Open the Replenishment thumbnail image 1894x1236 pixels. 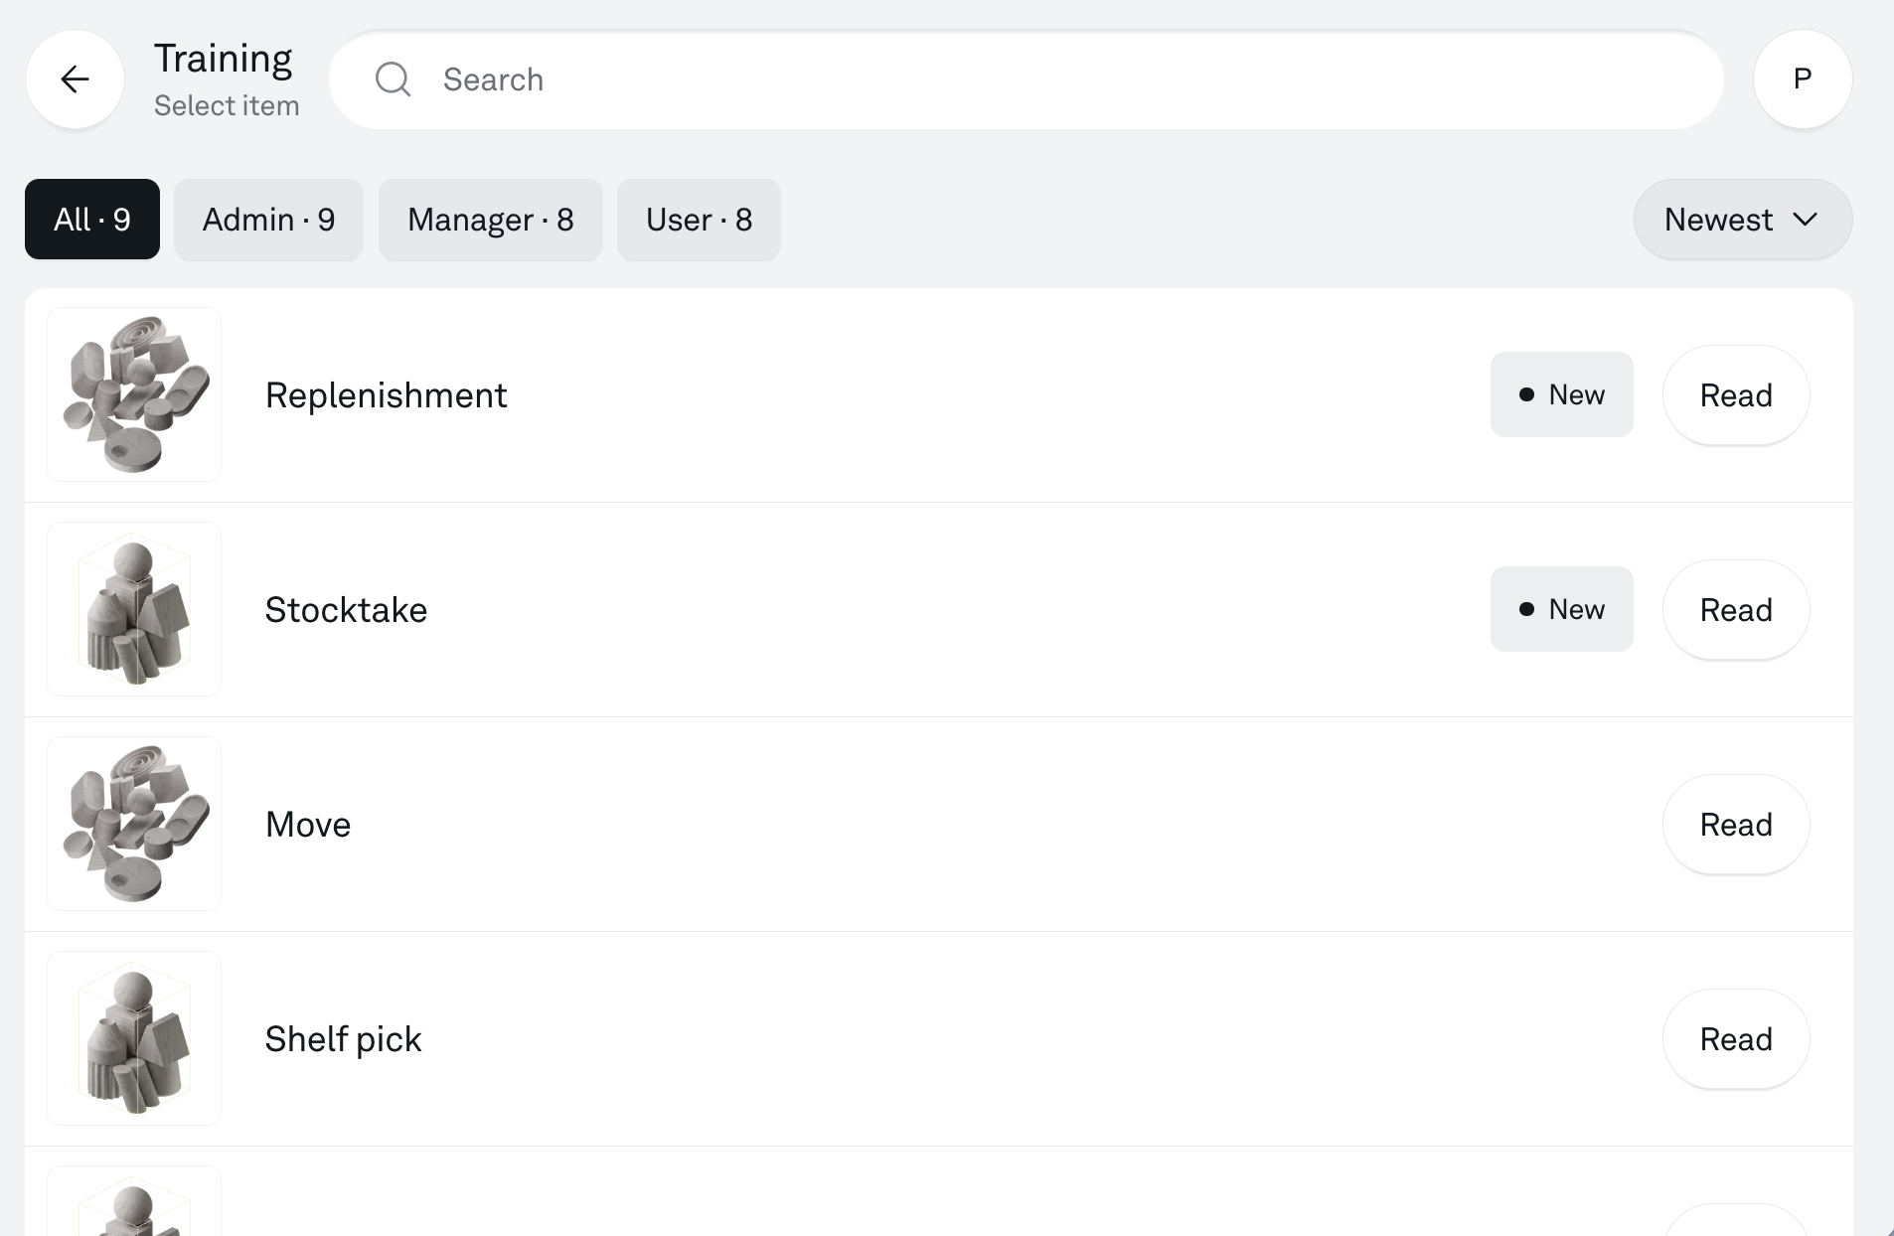click(134, 394)
